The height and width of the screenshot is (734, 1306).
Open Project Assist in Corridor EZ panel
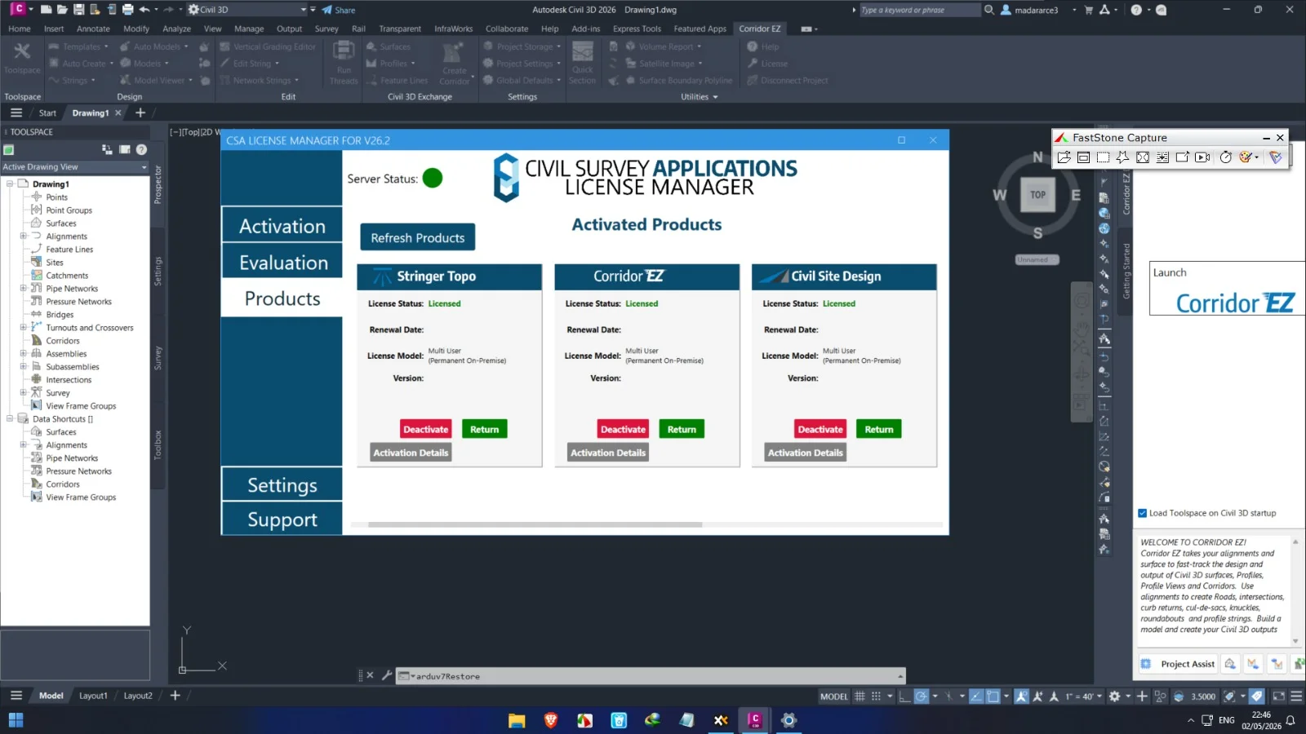(x=1178, y=664)
